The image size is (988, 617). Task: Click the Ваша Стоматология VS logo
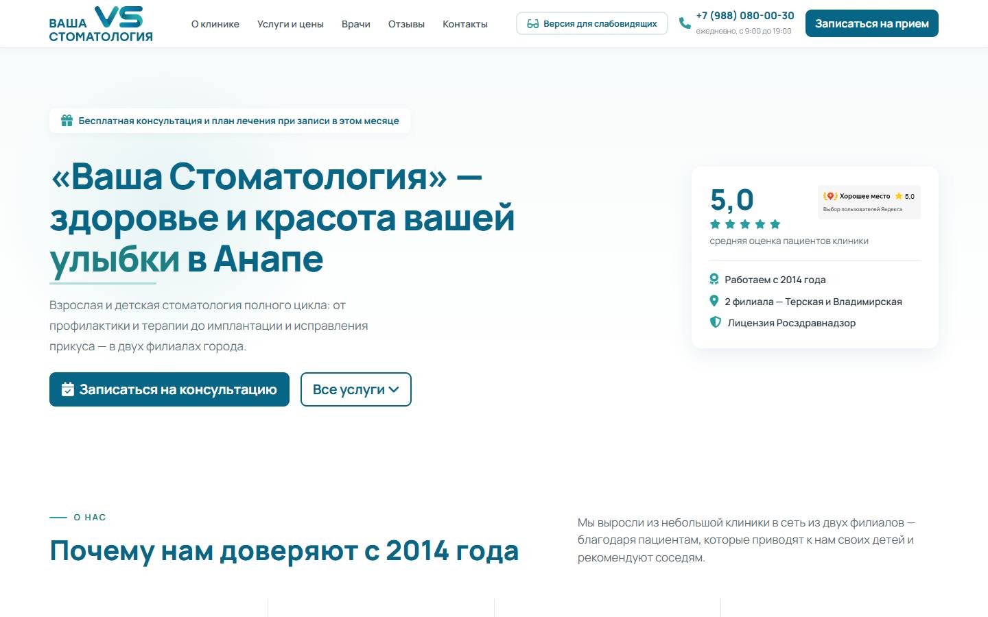pyautogui.click(x=101, y=24)
